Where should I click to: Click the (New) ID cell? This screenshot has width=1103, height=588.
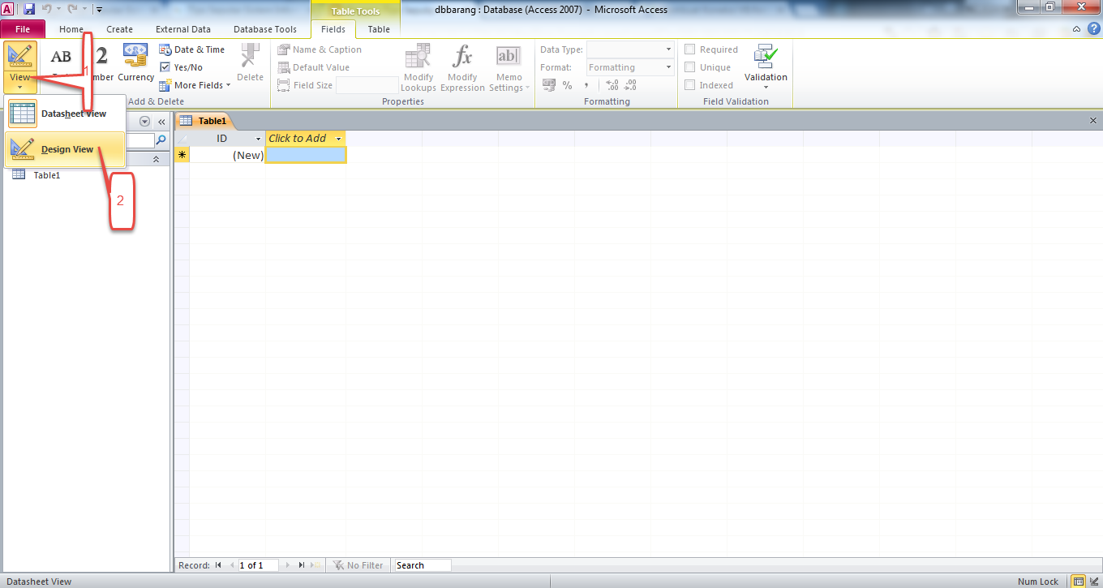coord(228,154)
